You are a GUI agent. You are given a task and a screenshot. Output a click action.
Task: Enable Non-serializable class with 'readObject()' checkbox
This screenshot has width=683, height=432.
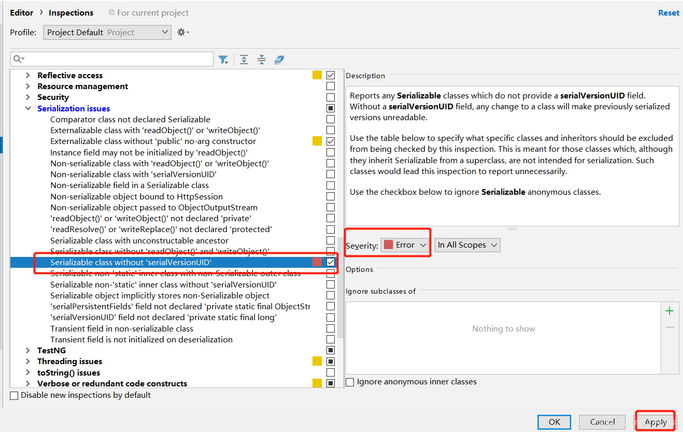(x=331, y=163)
